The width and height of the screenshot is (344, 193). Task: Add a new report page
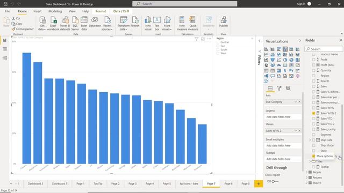point(259,184)
